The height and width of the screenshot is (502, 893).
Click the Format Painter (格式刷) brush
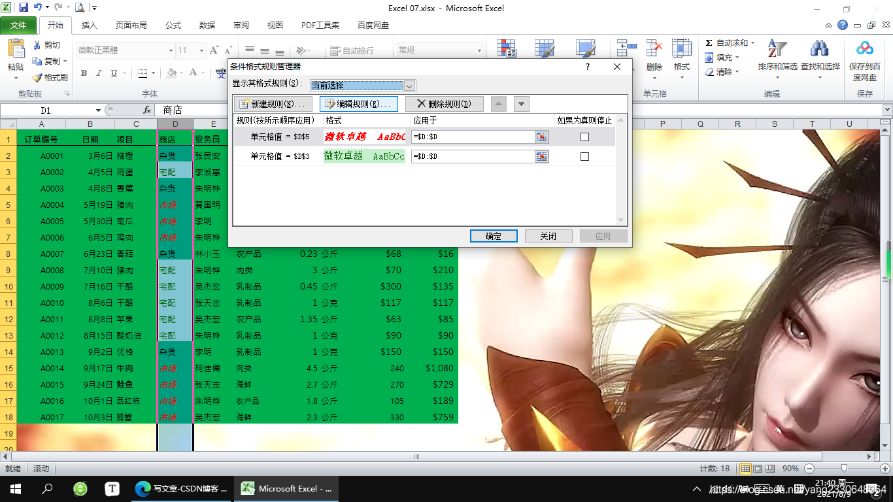pyautogui.click(x=37, y=77)
